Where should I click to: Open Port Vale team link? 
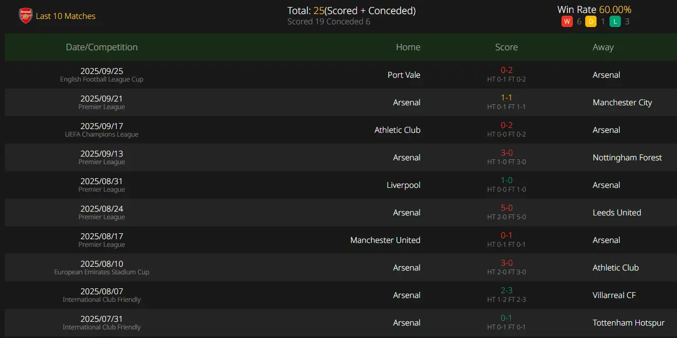point(404,75)
